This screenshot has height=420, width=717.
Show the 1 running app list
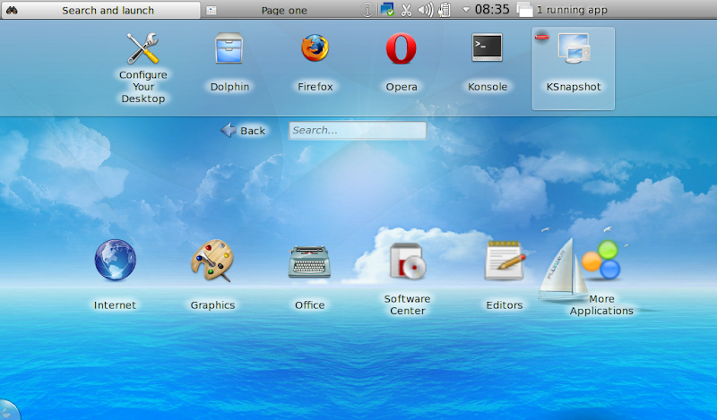pyautogui.click(x=563, y=11)
